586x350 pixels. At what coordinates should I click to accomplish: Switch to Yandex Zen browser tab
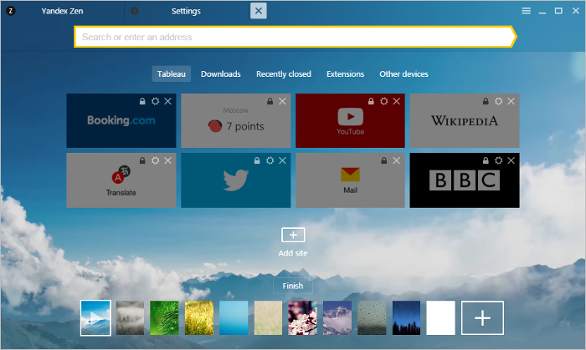coord(62,11)
